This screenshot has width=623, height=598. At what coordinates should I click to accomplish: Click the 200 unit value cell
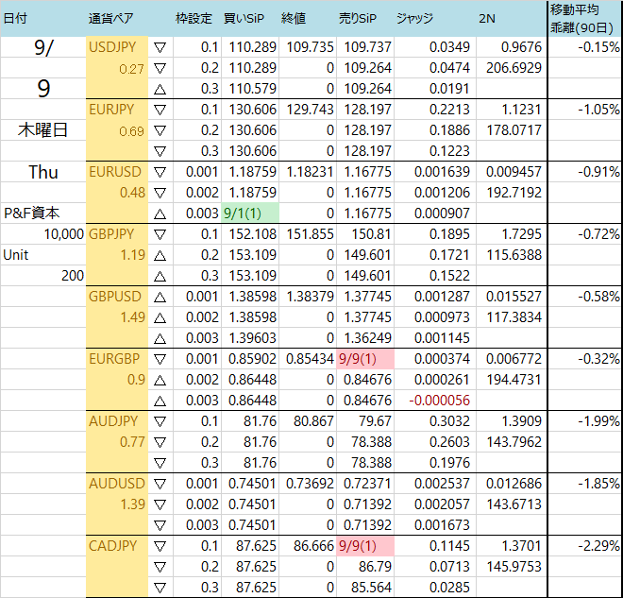pyautogui.click(x=73, y=276)
